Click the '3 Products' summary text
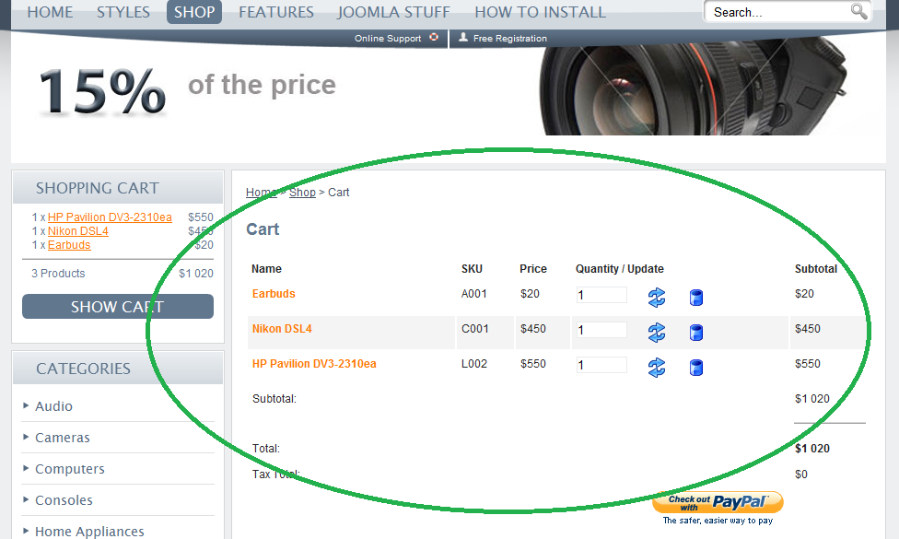899x539 pixels. pos(58,274)
